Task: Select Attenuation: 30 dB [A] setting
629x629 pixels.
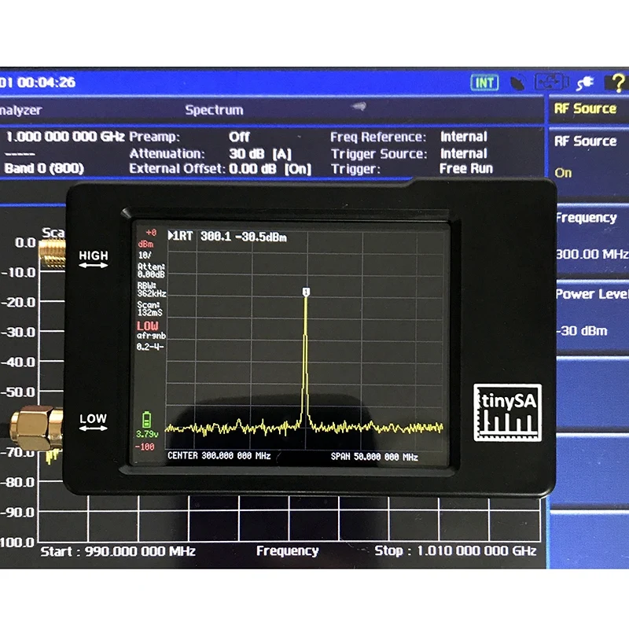Action: click(211, 153)
